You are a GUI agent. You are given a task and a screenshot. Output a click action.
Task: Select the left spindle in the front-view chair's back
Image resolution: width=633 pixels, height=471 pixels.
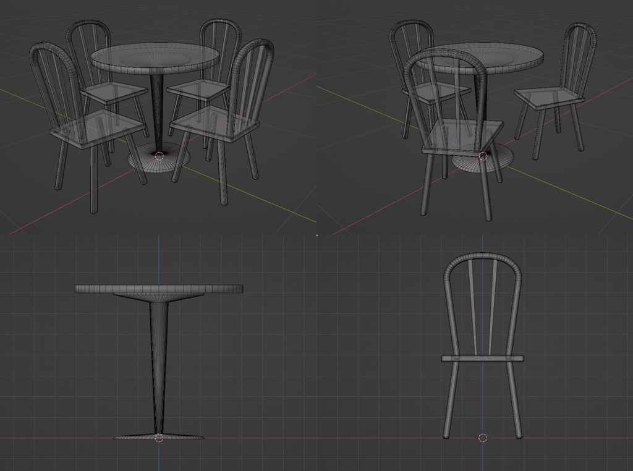pyautogui.click(x=474, y=309)
